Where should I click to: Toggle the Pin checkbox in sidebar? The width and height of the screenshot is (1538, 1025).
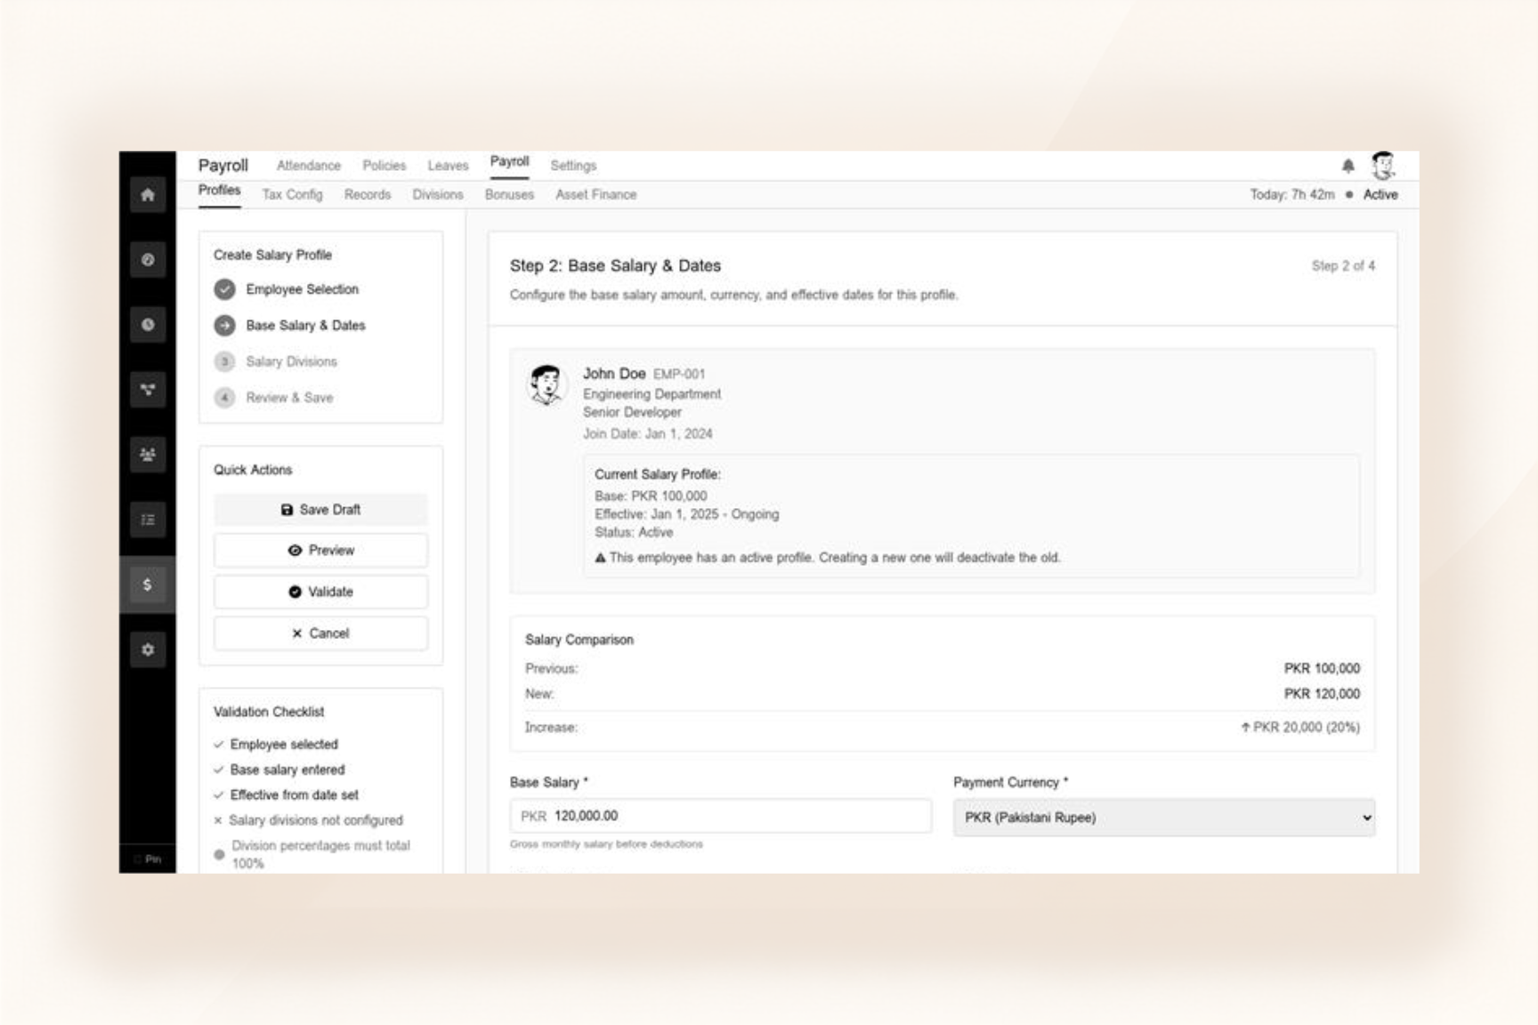pyautogui.click(x=137, y=860)
